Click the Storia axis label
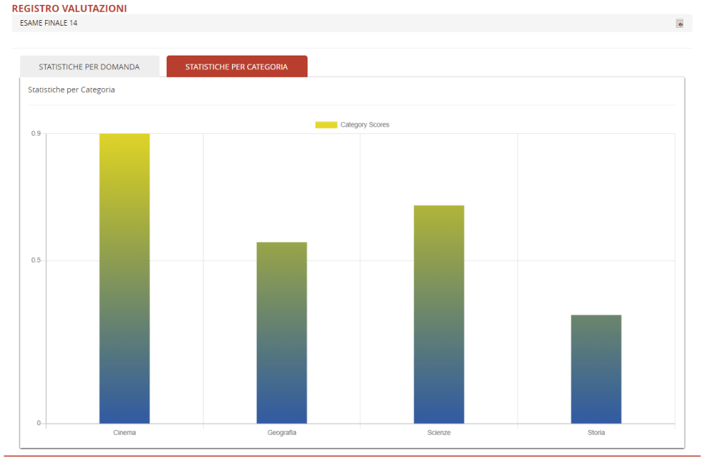711x468 pixels. 596,433
